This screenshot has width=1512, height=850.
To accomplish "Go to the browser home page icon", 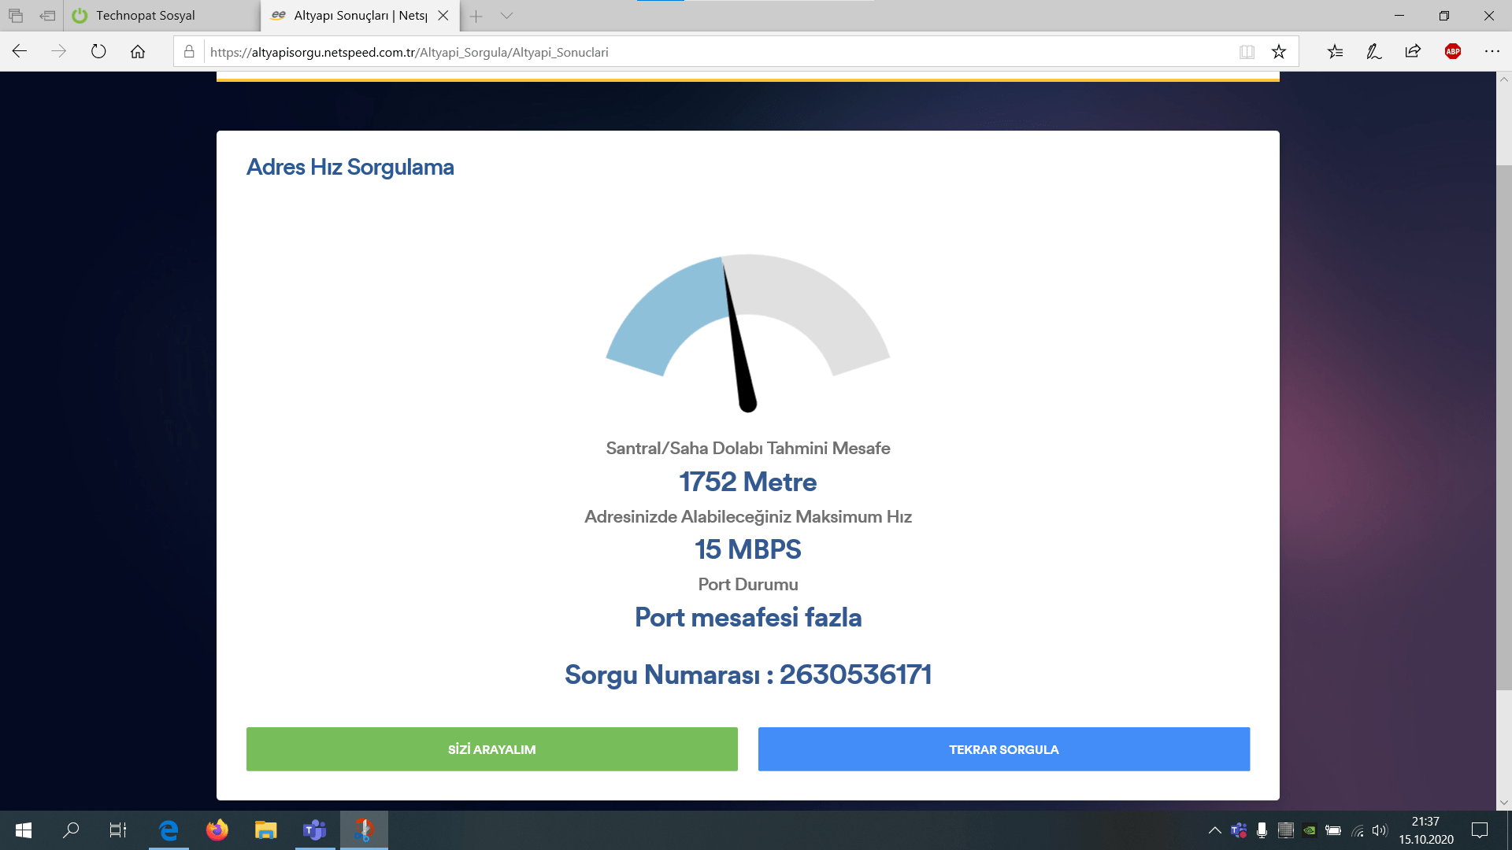I will click(138, 52).
